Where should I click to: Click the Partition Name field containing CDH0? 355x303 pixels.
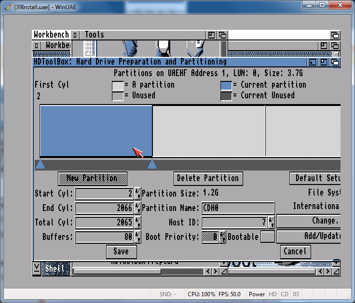[x=238, y=208]
